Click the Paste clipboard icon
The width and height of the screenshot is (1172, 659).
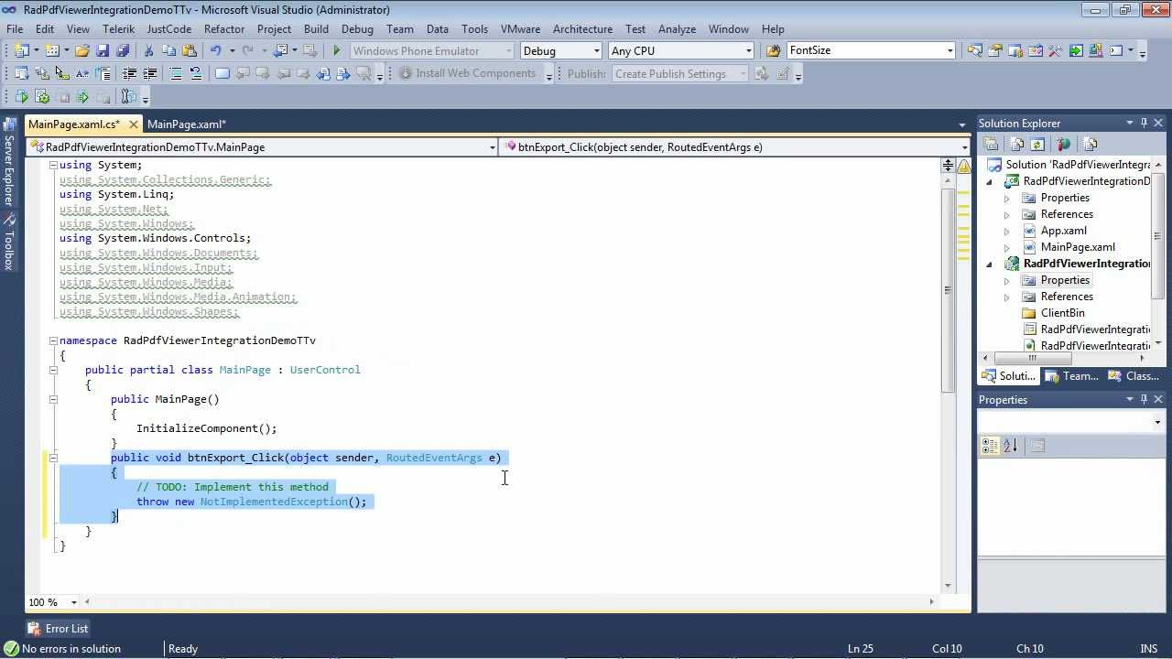tap(190, 50)
